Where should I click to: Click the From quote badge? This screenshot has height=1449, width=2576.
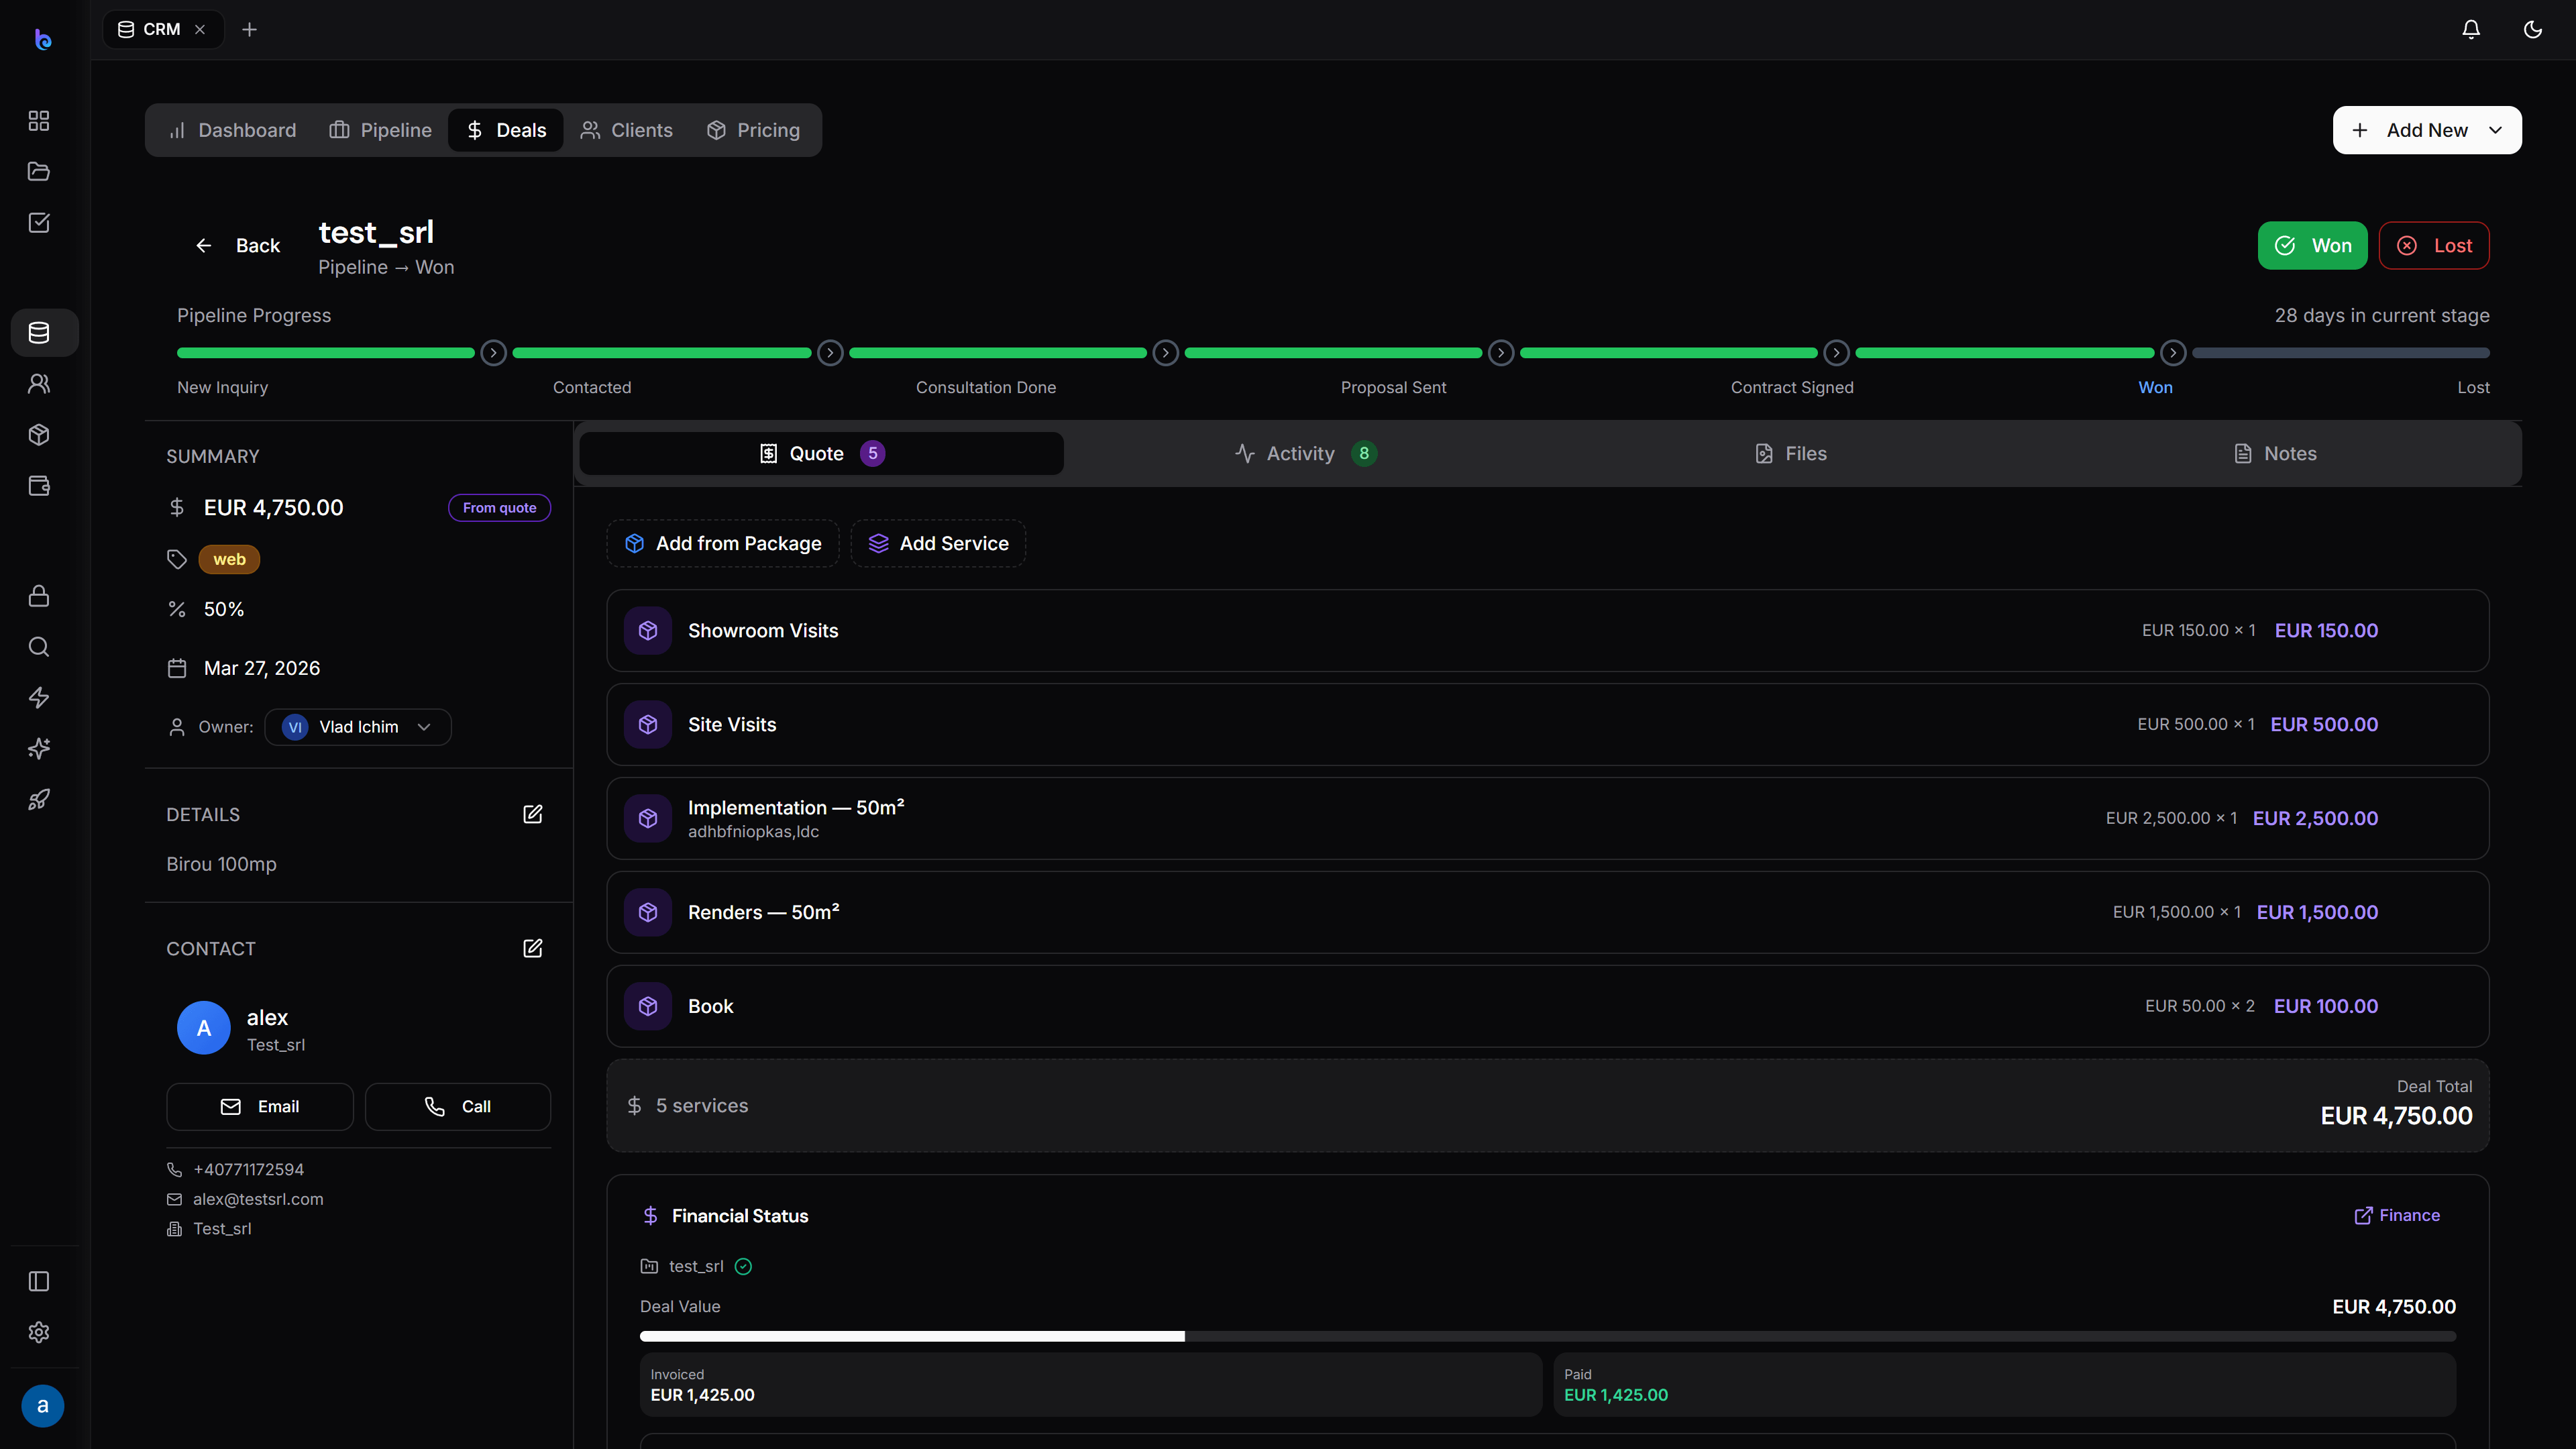click(499, 507)
